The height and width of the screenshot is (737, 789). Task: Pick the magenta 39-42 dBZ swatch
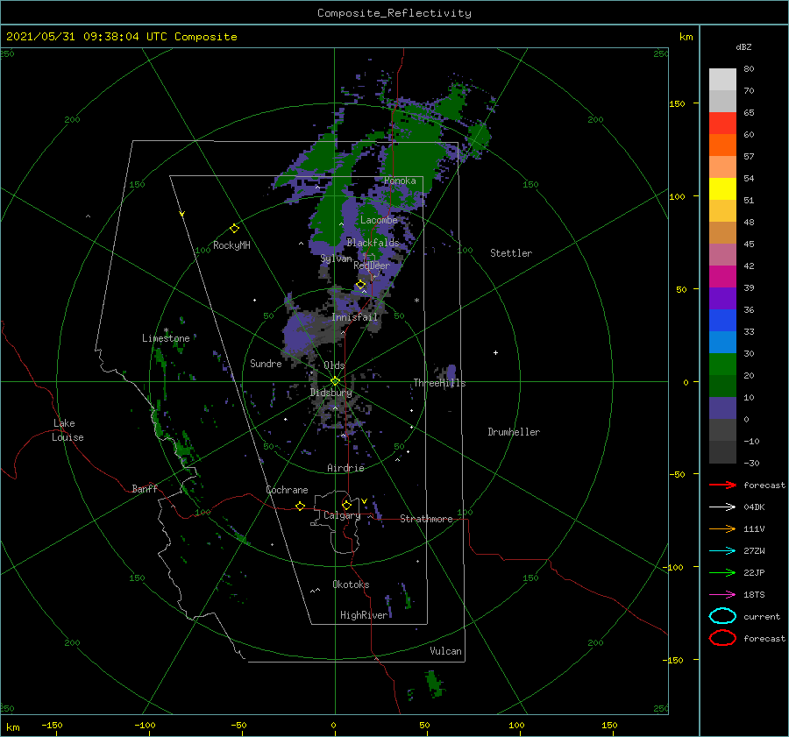coord(722,277)
